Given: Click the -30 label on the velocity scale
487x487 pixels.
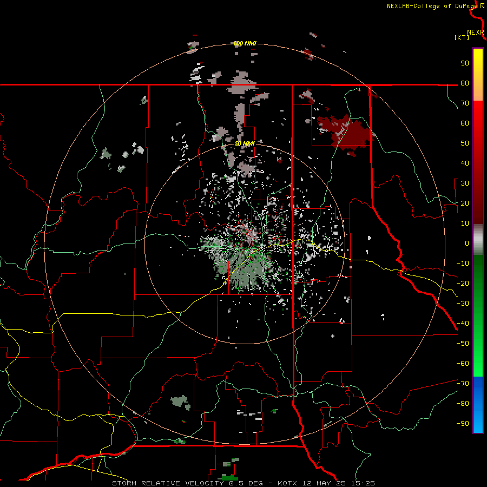Looking at the screenshot, I should (463, 304).
